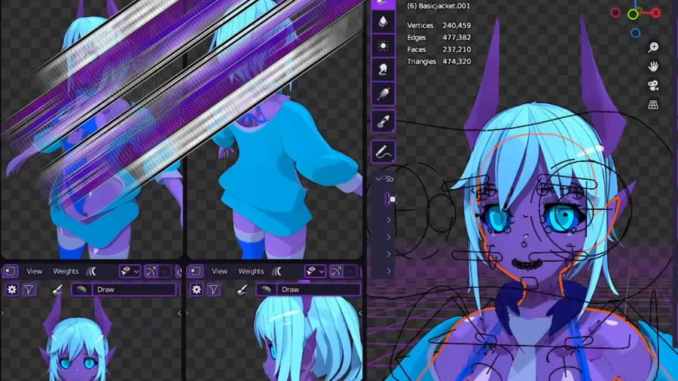Image resolution: width=678 pixels, height=381 pixels.
Task: Open View menu in left viewport header
Action: pos(34,271)
